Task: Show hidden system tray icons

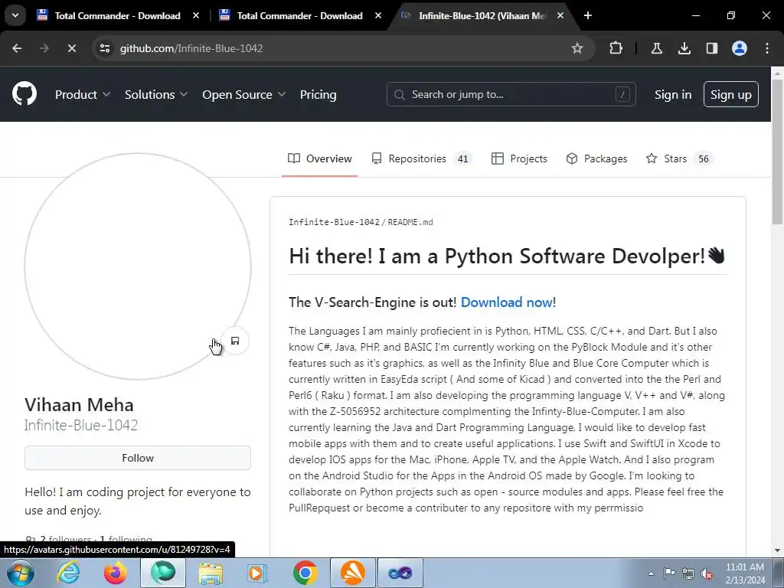Action: point(651,573)
